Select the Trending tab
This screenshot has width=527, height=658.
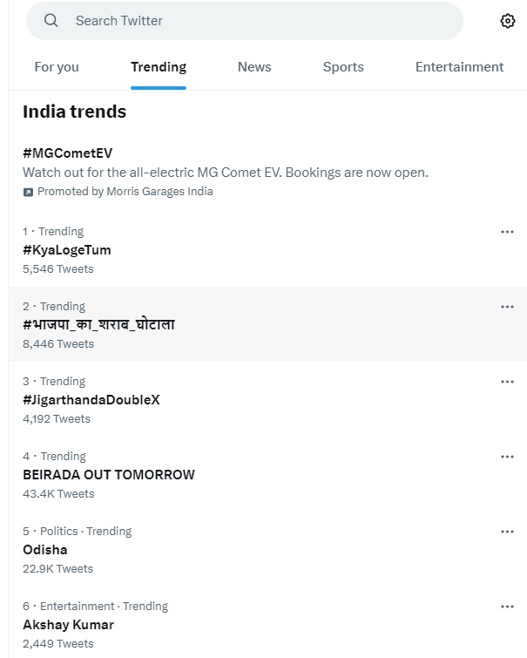[x=159, y=67]
